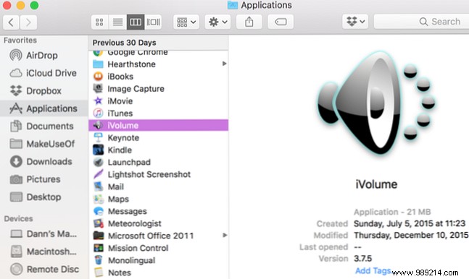Select the Messages app icon
Viewport: 469px width, 279px height.
(98, 211)
